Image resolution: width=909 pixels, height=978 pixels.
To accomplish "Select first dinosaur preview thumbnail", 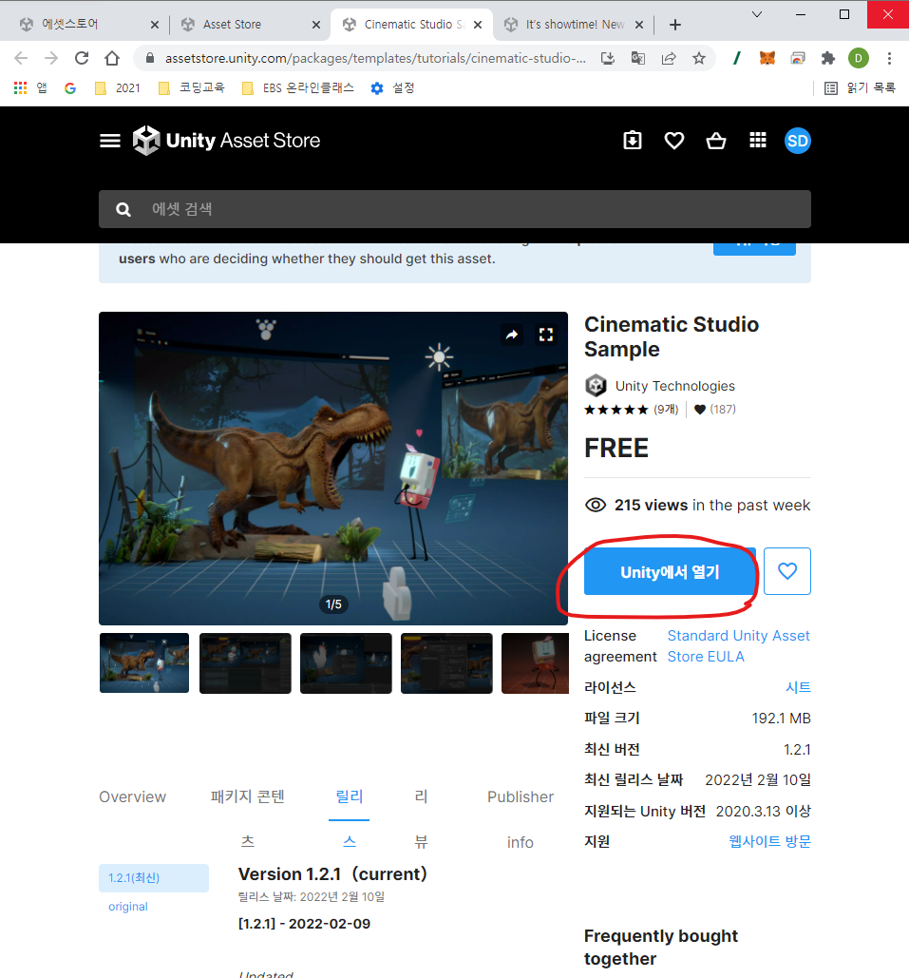I will click(x=144, y=663).
